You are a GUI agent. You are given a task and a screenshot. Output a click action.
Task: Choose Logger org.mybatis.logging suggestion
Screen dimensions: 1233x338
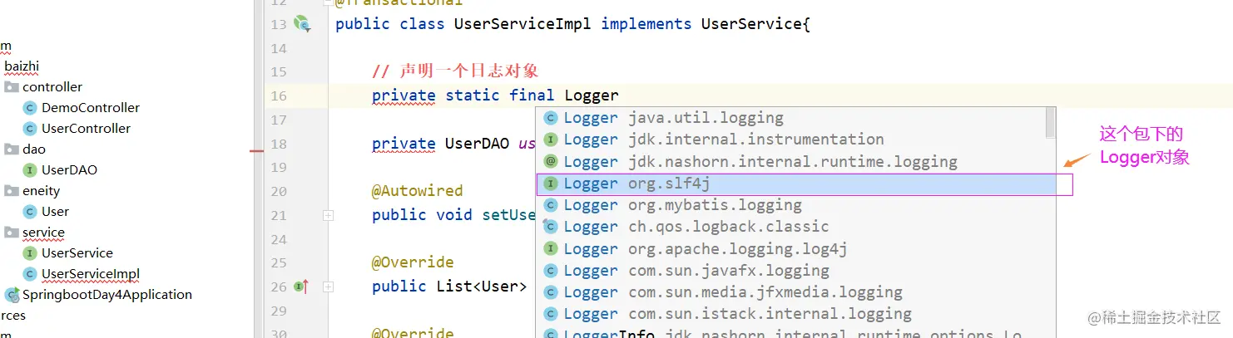coord(795,205)
